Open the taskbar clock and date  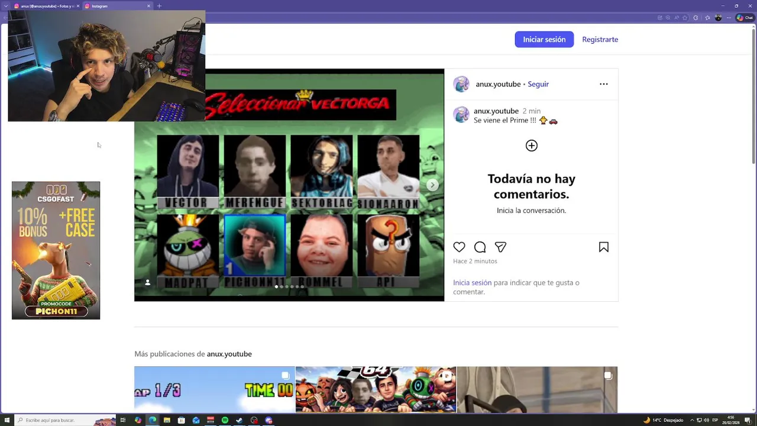pyautogui.click(x=731, y=420)
